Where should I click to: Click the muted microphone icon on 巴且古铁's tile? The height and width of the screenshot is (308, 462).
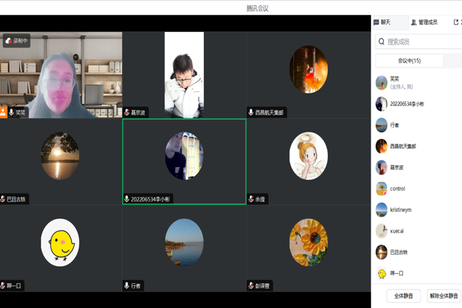pos(4,199)
